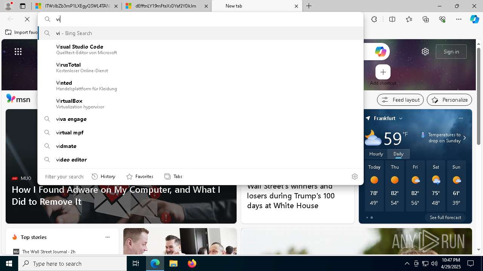Open the Copilot sidebar icon
Viewport: 483px width, 271px height.
pyautogui.click(x=474, y=19)
